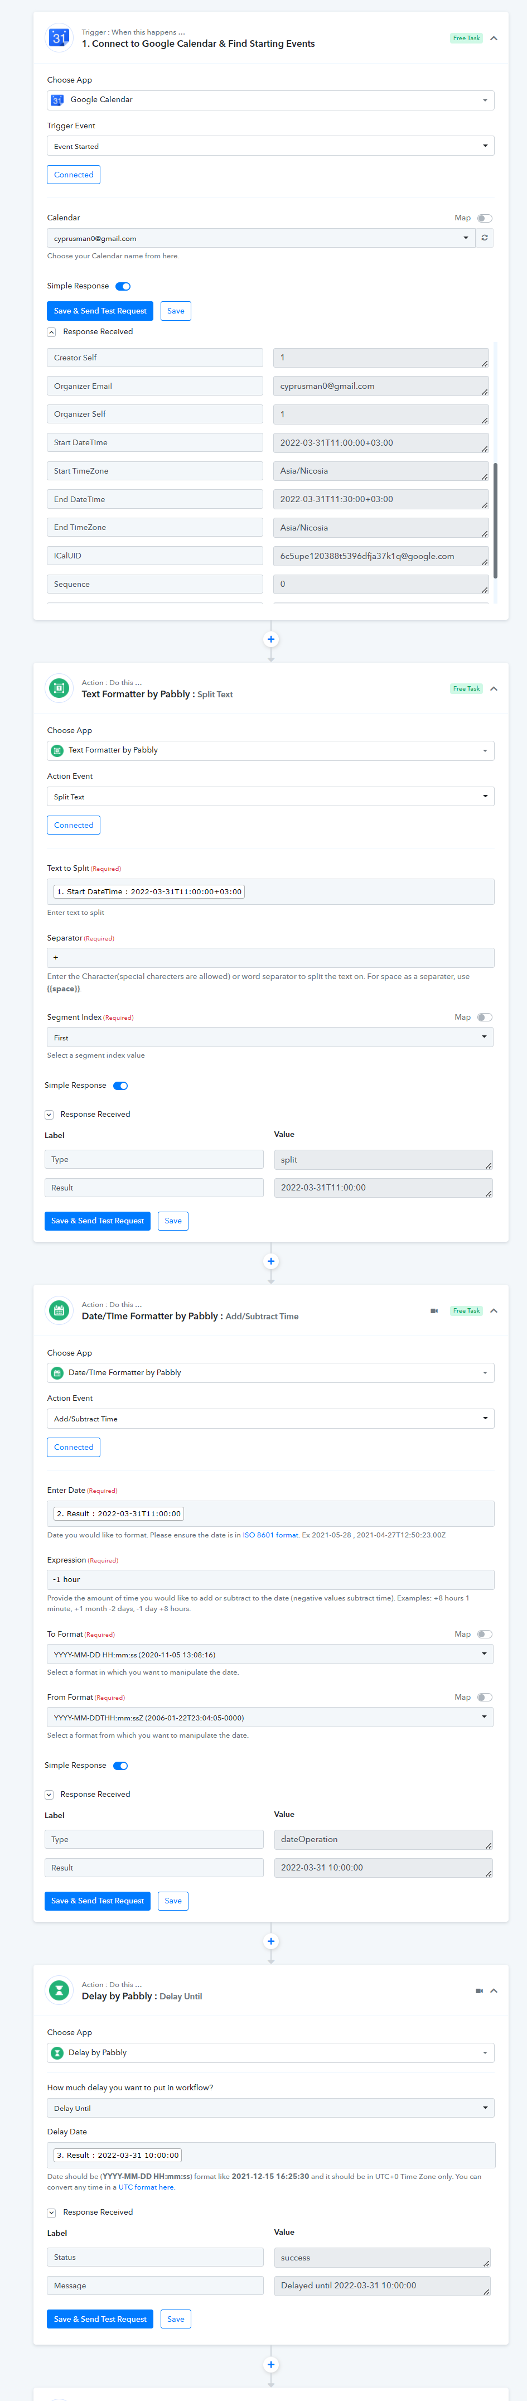Viewport: 527px width, 2401px height.
Task: Open Choose App dropdown showing Google Calendar
Action: (x=270, y=100)
